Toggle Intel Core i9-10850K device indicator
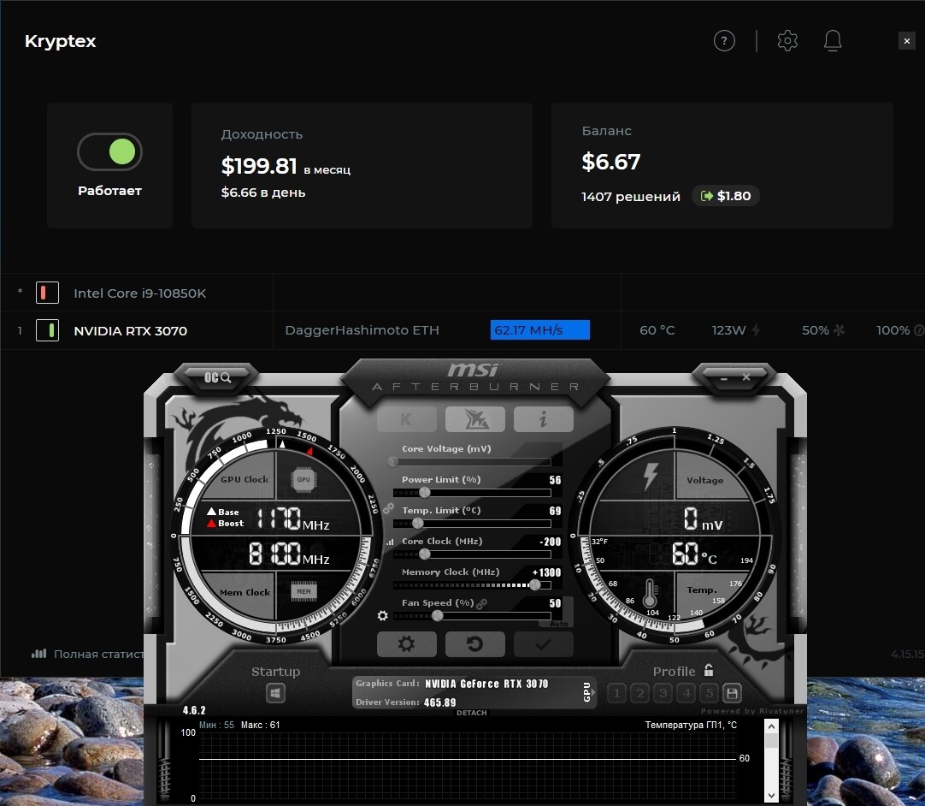This screenshot has width=925, height=806. (x=47, y=293)
